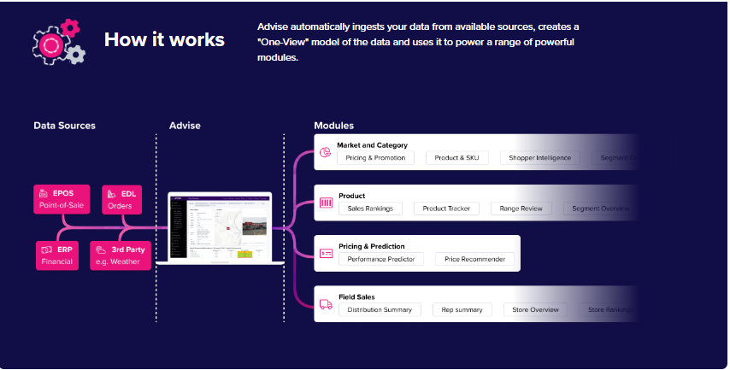730x370 pixels.
Task: Click the How it works heading
Action: pyautogui.click(x=164, y=39)
